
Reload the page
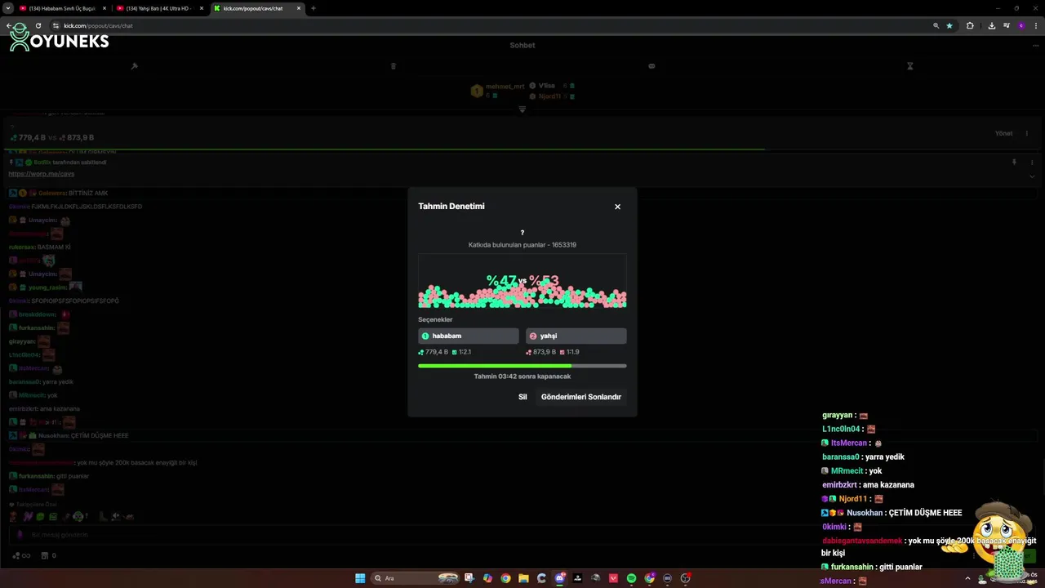coord(38,25)
